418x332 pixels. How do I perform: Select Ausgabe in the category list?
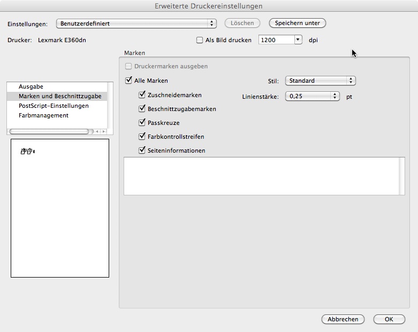(x=31, y=86)
